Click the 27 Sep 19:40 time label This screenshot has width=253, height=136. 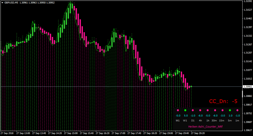click(x=182, y=133)
